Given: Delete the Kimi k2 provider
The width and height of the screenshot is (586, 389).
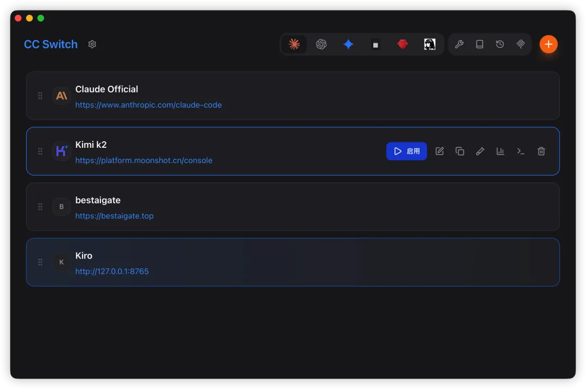Looking at the screenshot, I should (541, 151).
